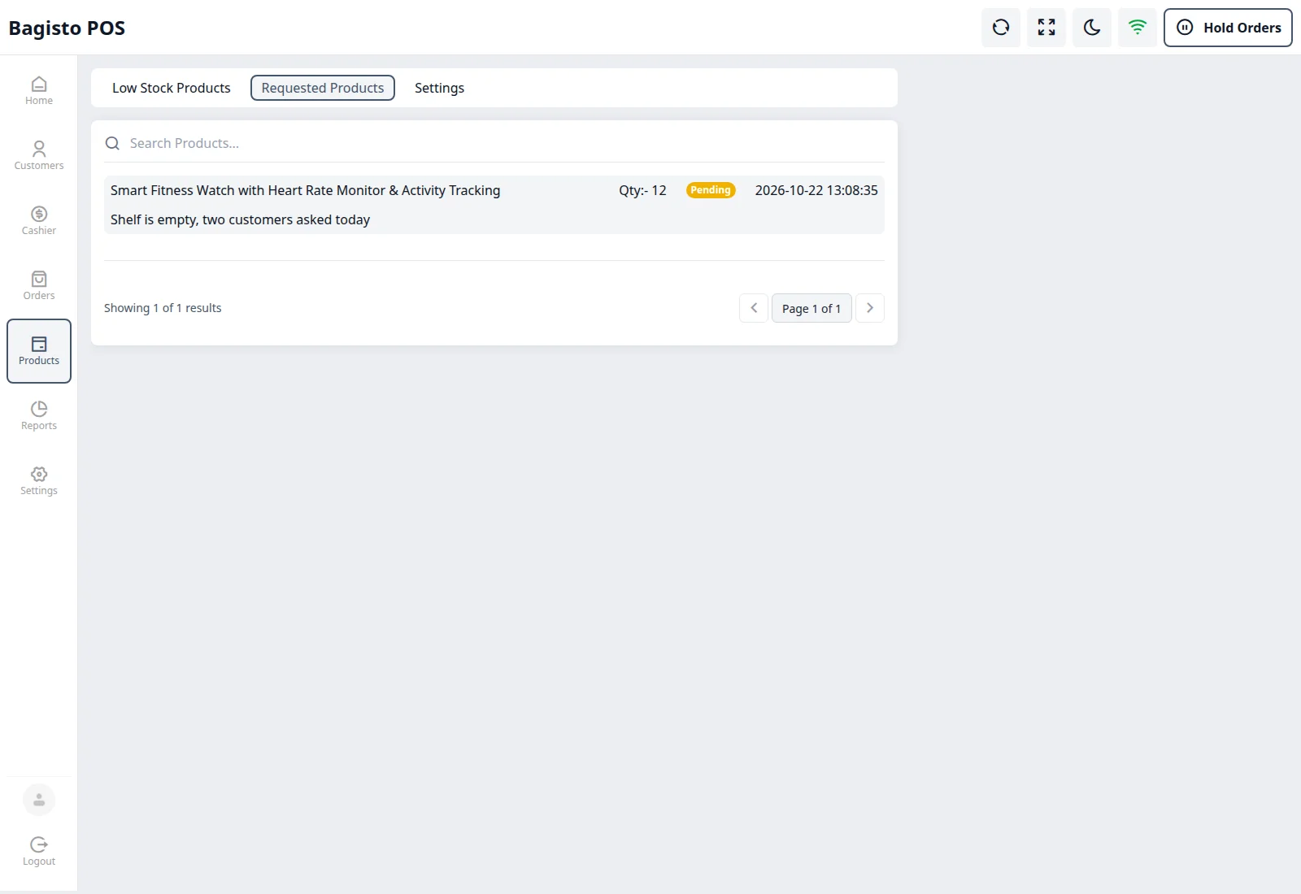The height and width of the screenshot is (894, 1301).
Task: Click the Pending status badge
Action: click(x=711, y=190)
